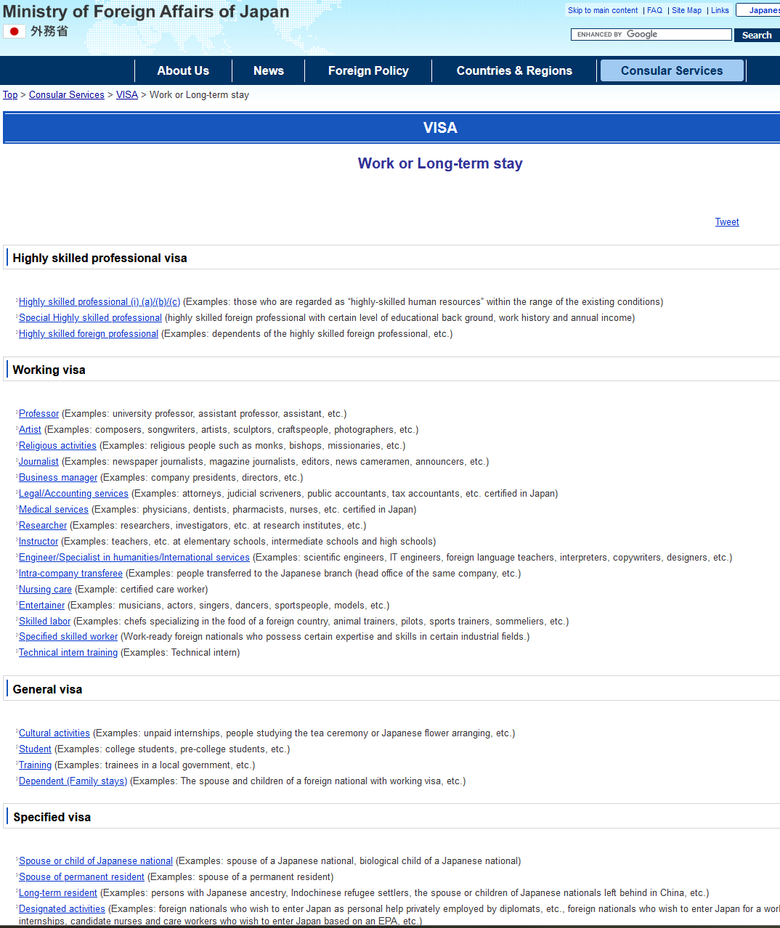Open the Business manager link
780x928 pixels.
click(58, 478)
